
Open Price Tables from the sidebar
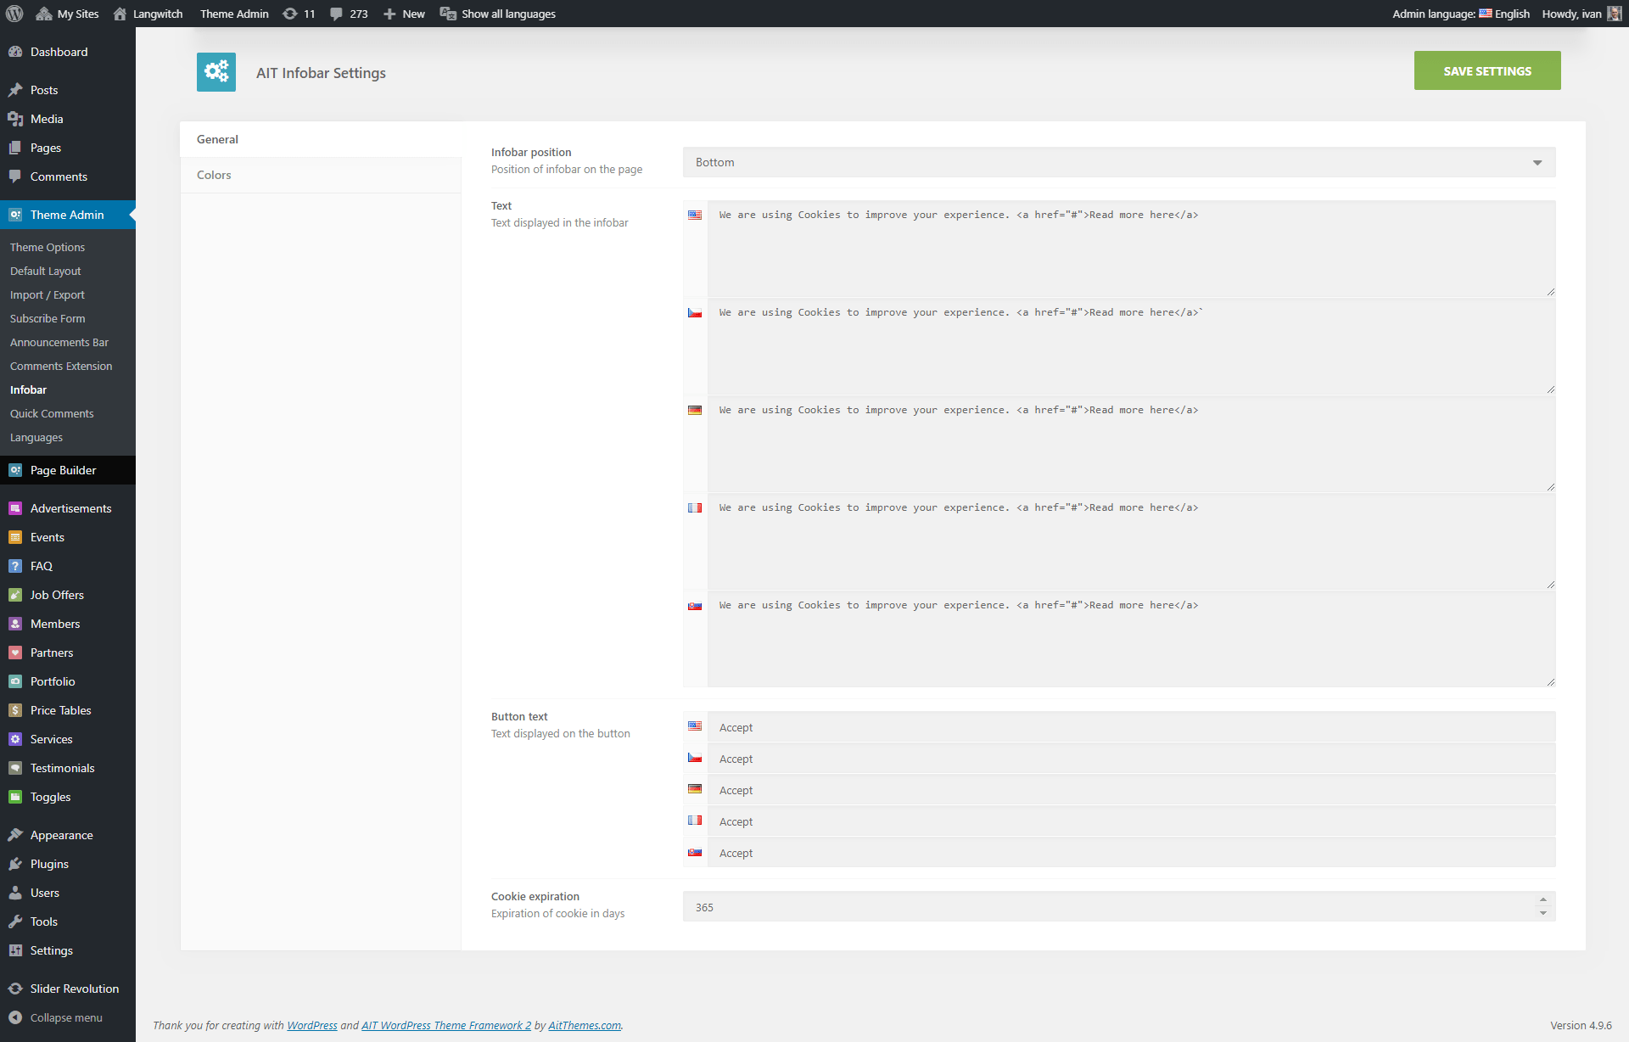point(68,710)
